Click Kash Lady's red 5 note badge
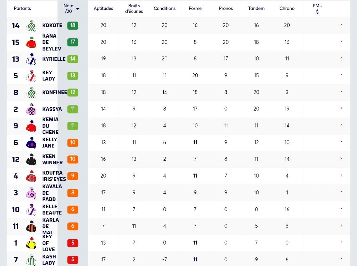 click(73, 259)
